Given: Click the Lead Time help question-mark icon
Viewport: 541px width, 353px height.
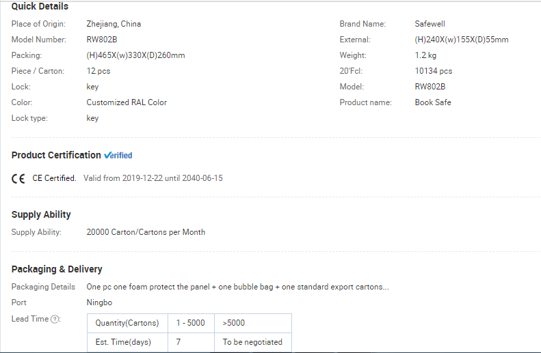Looking at the screenshot, I should coord(55,320).
